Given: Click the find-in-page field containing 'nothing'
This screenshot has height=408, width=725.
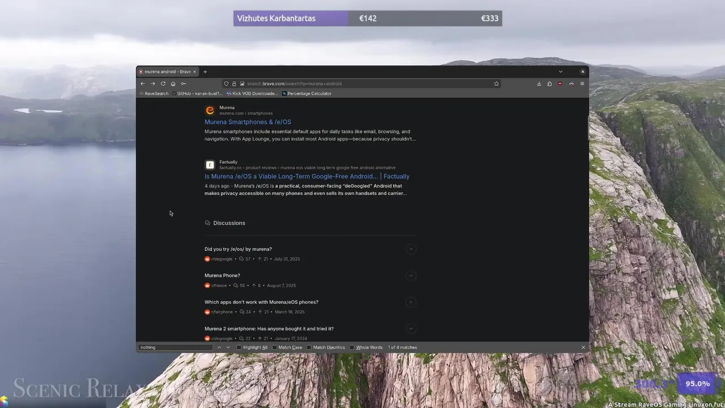Looking at the screenshot, I should [x=176, y=347].
